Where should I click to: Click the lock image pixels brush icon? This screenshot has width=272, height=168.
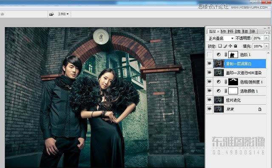(x=225, y=46)
